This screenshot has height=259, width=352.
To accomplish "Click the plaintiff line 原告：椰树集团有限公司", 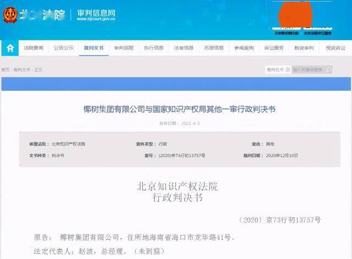I will pyautogui.click(x=134, y=237).
